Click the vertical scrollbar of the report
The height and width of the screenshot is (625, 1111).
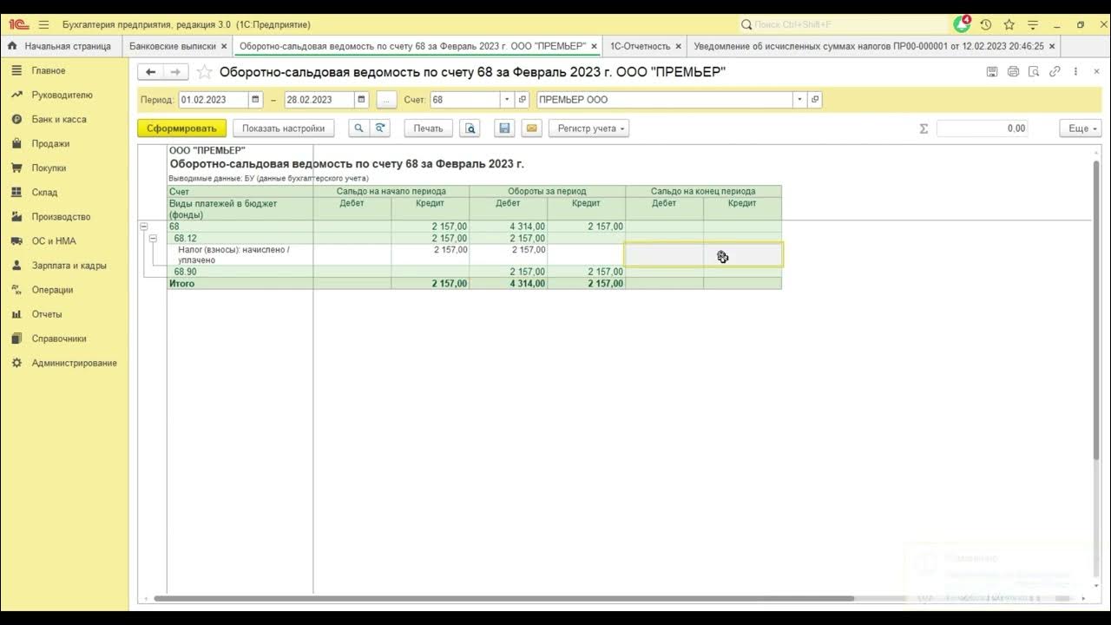coord(1095,310)
